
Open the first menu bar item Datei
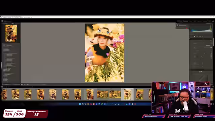[1, 17]
